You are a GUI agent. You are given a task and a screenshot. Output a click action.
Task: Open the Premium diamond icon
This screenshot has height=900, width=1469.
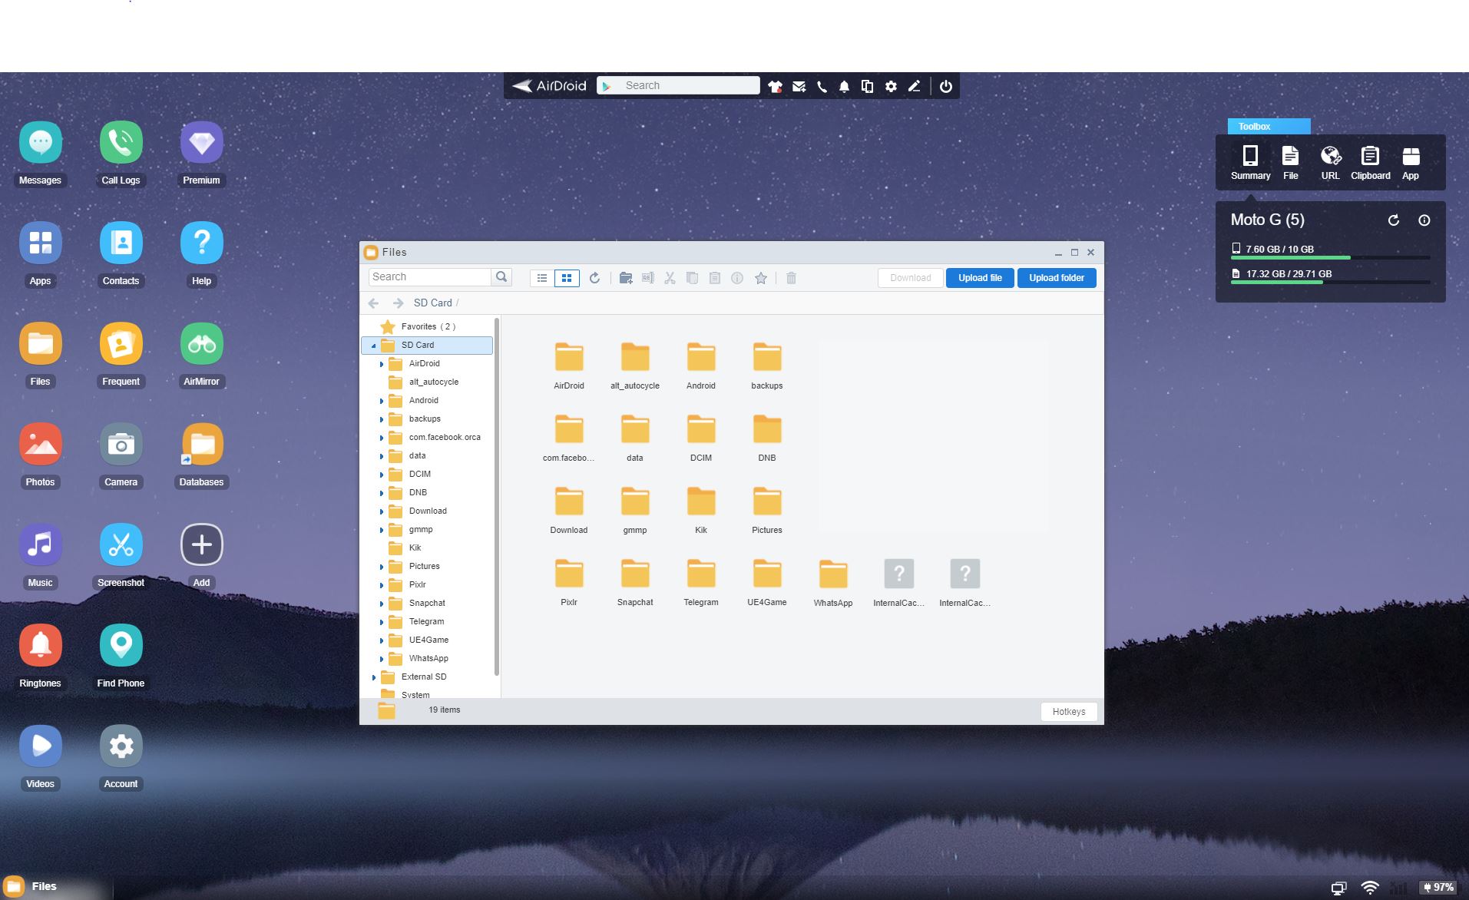[201, 143]
